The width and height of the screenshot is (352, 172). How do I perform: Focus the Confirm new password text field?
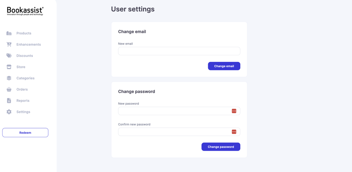click(174, 132)
